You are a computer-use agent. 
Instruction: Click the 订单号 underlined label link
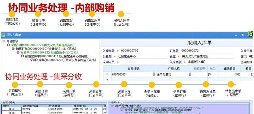tap(174, 51)
